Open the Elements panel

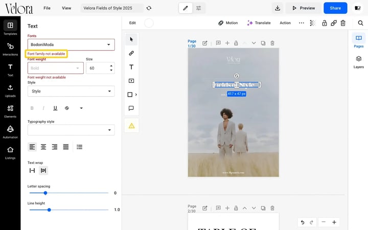10,111
